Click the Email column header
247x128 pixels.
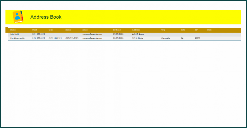point(85,30)
